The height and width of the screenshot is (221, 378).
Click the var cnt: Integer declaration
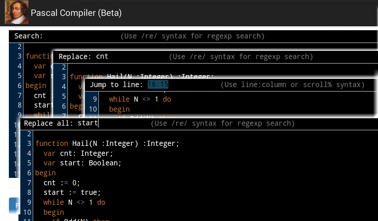pyautogui.click(x=78, y=153)
